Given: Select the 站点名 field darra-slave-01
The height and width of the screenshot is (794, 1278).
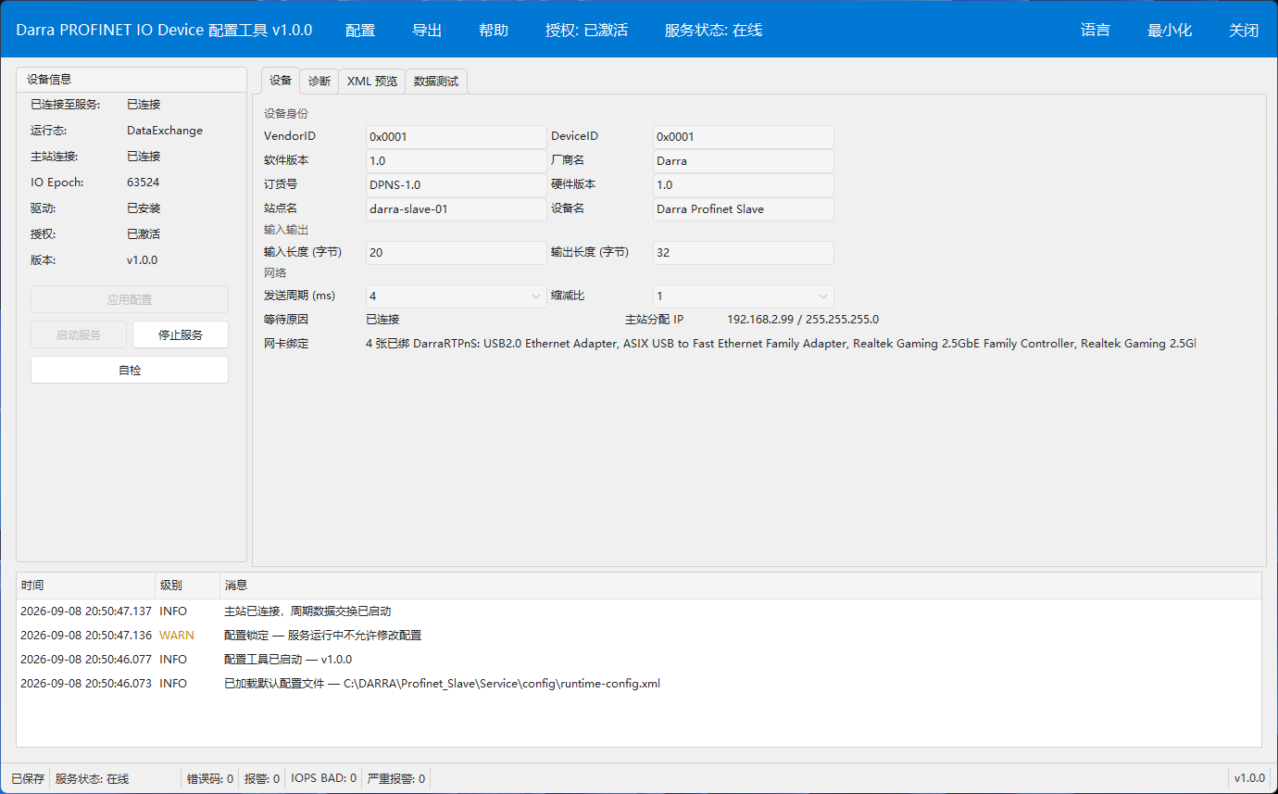Looking at the screenshot, I should tap(457, 209).
